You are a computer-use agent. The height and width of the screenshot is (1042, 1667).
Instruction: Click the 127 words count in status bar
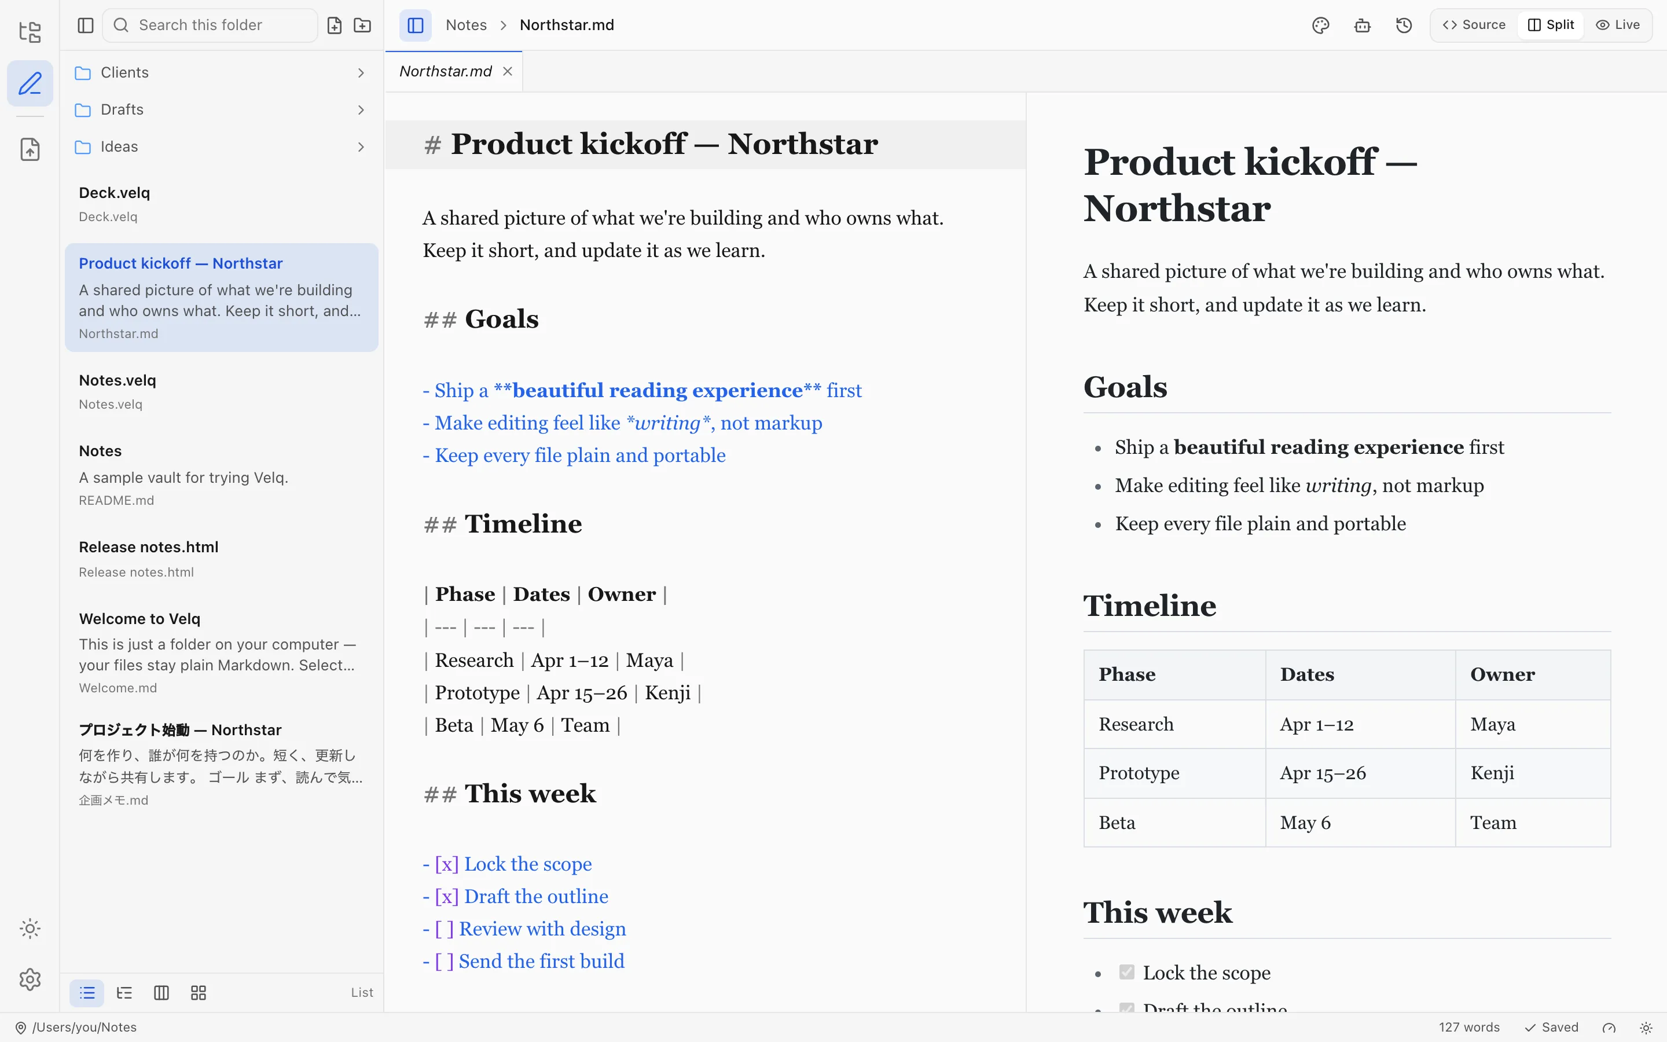tap(1468, 1028)
